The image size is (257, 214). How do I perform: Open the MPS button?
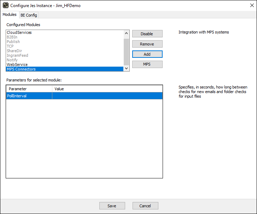(x=147, y=64)
